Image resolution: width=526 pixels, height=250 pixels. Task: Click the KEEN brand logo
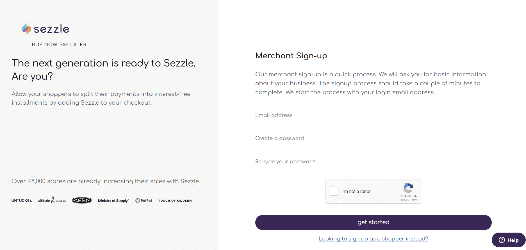[82, 200]
